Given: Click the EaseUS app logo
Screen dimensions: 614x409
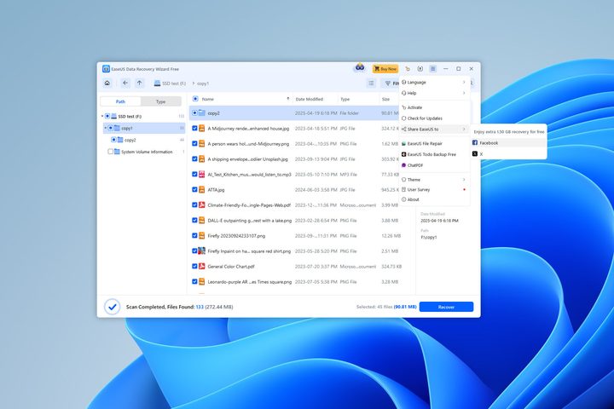Looking at the screenshot, I should [x=106, y=69].
